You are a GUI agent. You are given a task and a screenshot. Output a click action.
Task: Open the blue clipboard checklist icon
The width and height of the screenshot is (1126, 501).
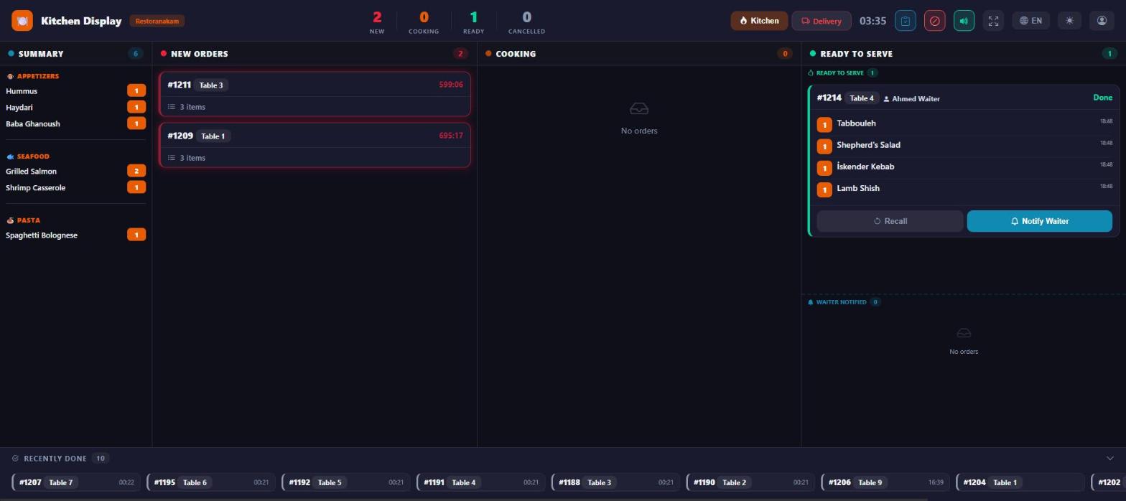pos(906,21)
